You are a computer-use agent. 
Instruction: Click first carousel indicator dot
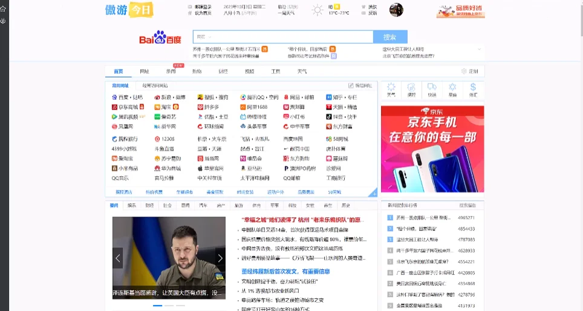coord(158,306)
